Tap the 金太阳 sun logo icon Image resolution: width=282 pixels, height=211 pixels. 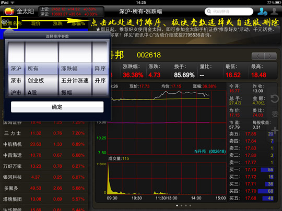tap(9, 11)
